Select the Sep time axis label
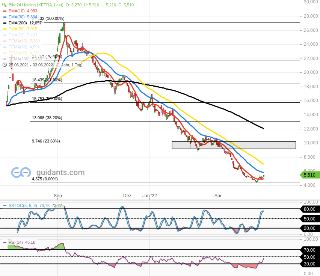The height and width of the screenshot is (276, 320). pos(57,196)
